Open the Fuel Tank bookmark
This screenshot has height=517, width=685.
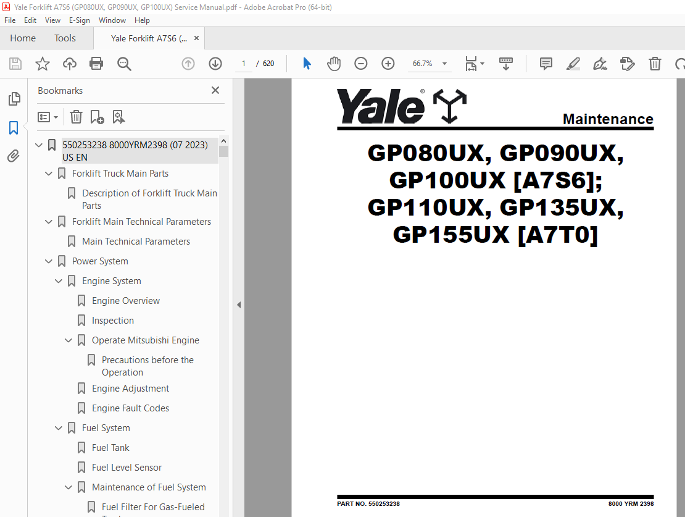pos(110,448)
